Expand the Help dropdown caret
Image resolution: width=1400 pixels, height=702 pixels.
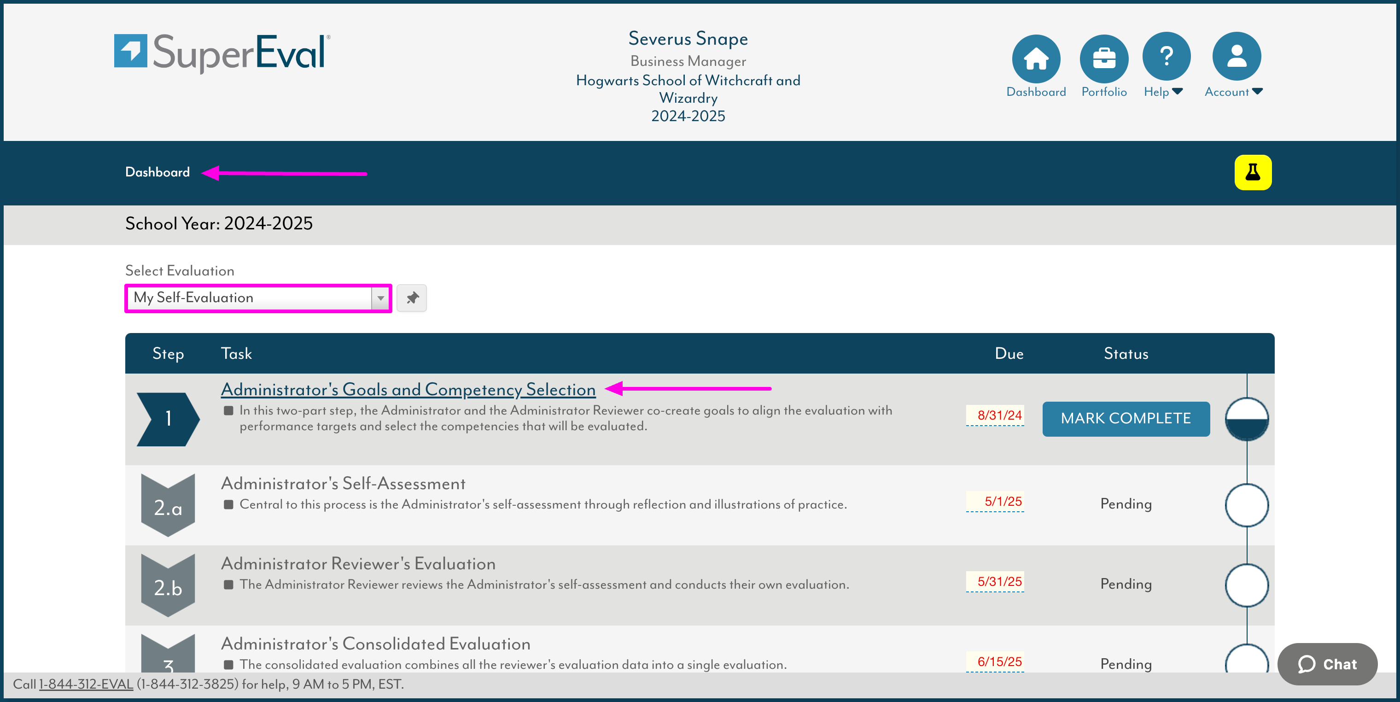tap(1178, 91)
